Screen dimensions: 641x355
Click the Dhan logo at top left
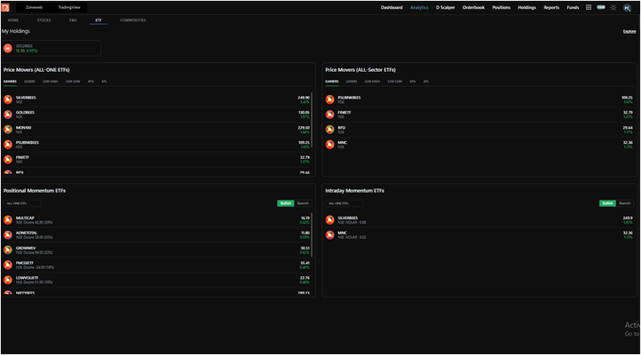(x=5, y=7)
